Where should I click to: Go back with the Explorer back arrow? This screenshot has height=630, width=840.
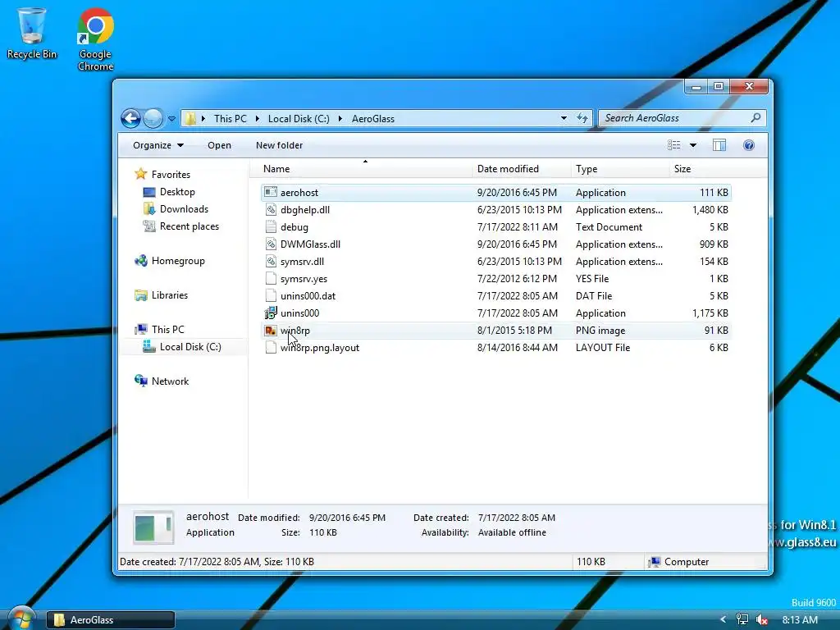pos(130,118)
